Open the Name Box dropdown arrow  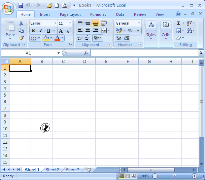click(x=59, y=53)
